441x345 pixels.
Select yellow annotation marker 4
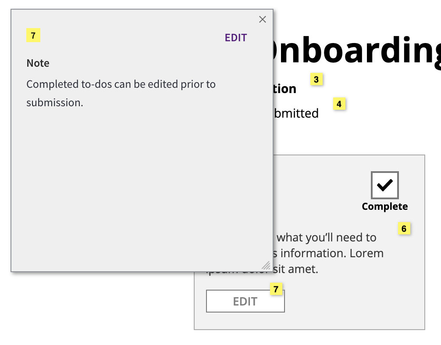pos(338,104)
